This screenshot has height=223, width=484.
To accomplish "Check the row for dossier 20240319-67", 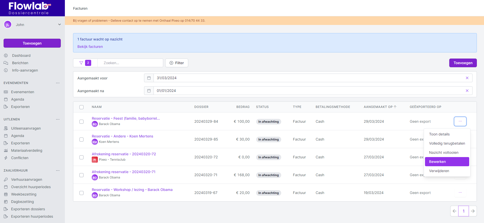I will pos(81,193).
